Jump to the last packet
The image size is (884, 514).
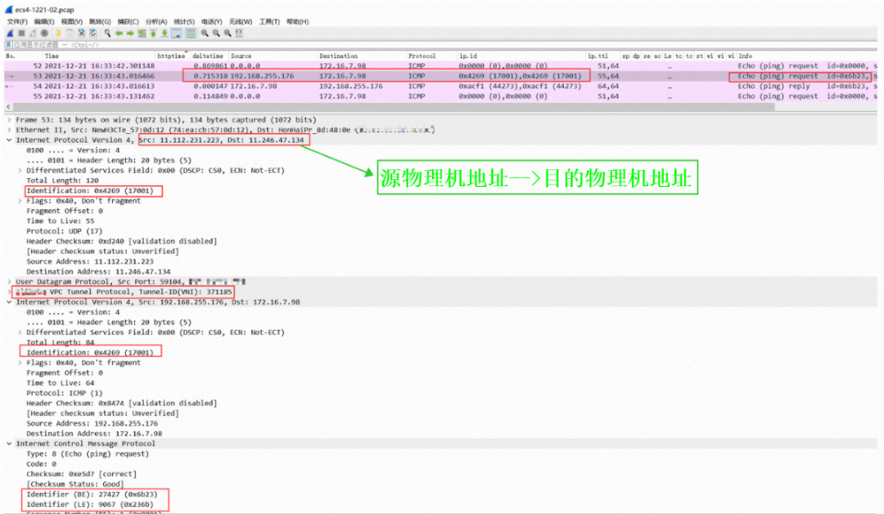(165, 34)
